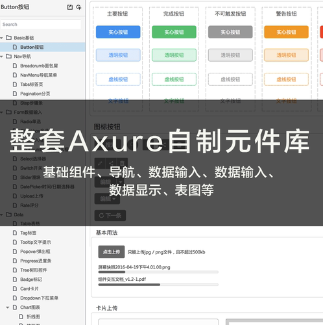Click the page icon beside Chart图表
323x325 pixels.
[x=15, y=307]
